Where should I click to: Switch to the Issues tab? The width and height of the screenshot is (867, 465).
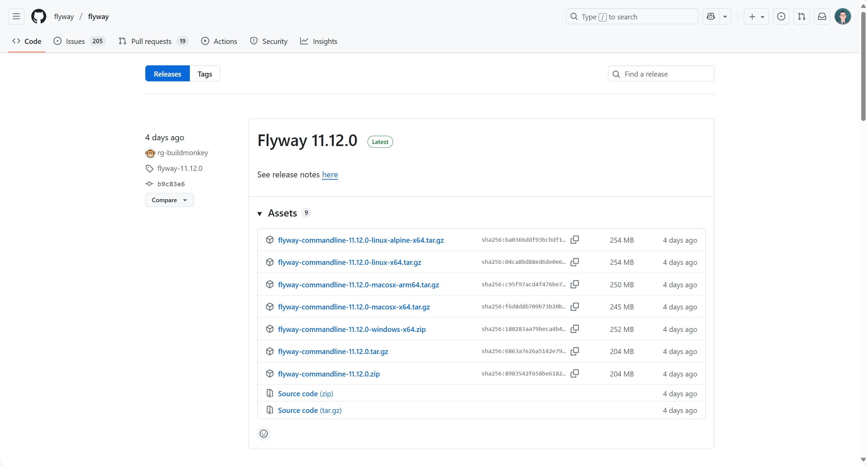tap(80, 41)
